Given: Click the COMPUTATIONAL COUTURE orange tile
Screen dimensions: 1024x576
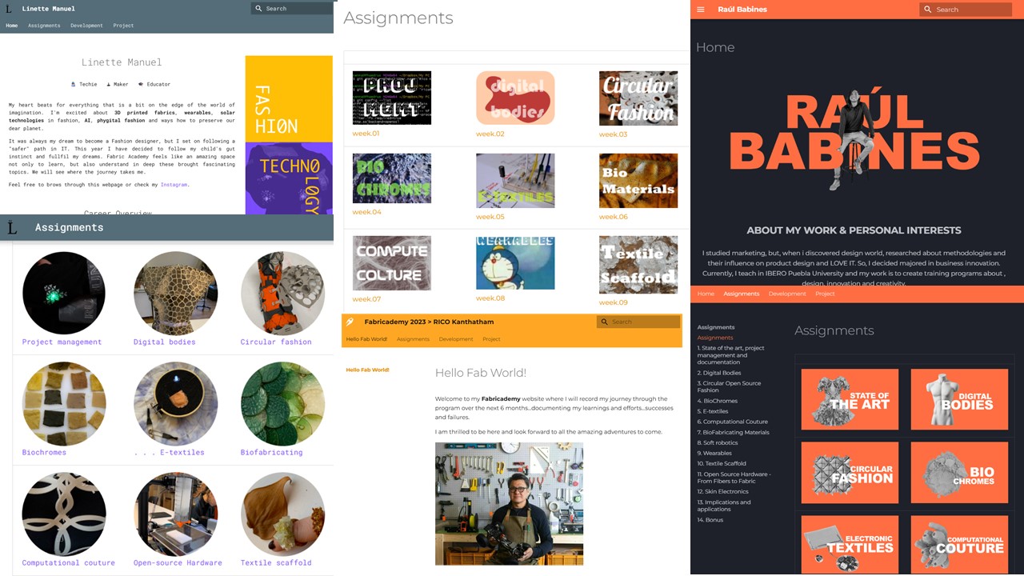Looking at the screenshot, I should [959, 545].
